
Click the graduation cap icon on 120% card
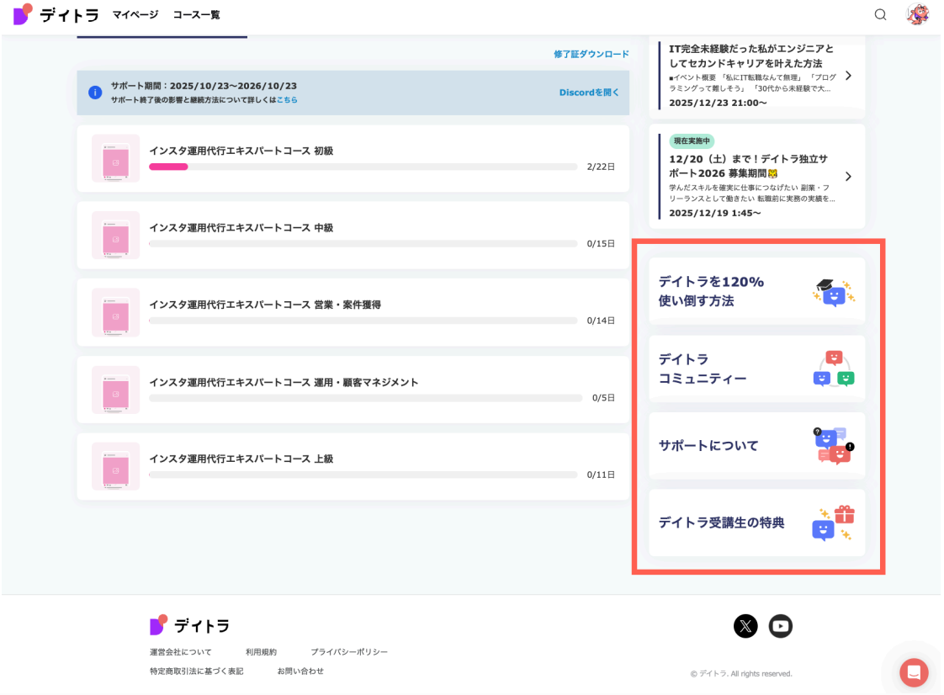click(833, 291)
